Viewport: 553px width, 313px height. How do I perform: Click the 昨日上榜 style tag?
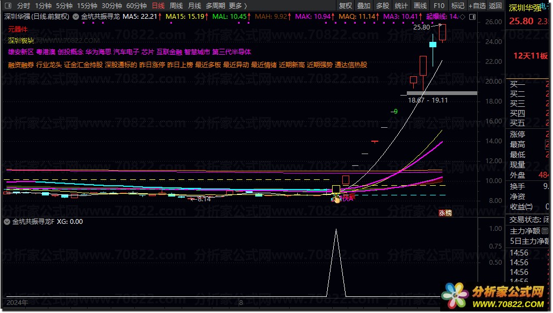coord(180,65)
